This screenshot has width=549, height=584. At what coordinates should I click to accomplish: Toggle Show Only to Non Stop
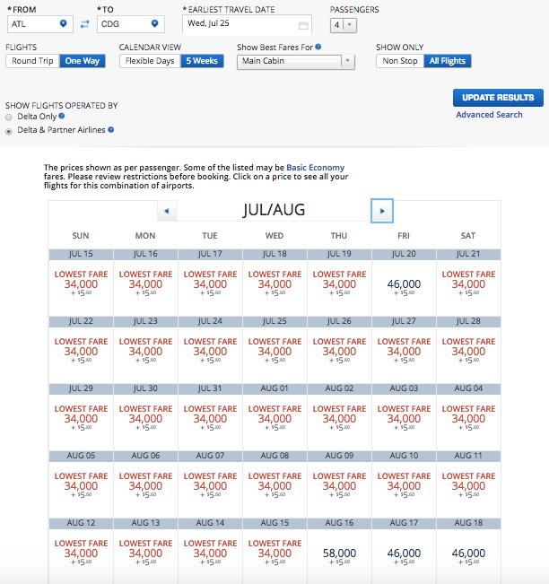[x=400, y=61]
